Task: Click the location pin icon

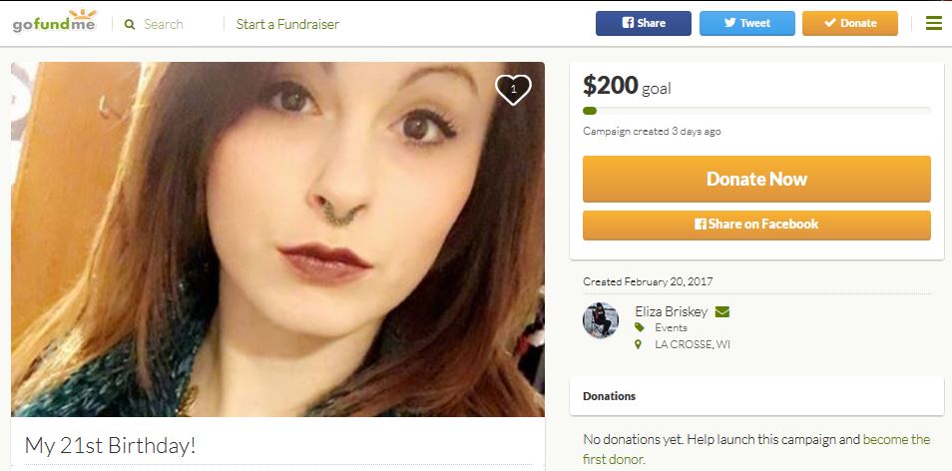Action: (x=638, y=344)
